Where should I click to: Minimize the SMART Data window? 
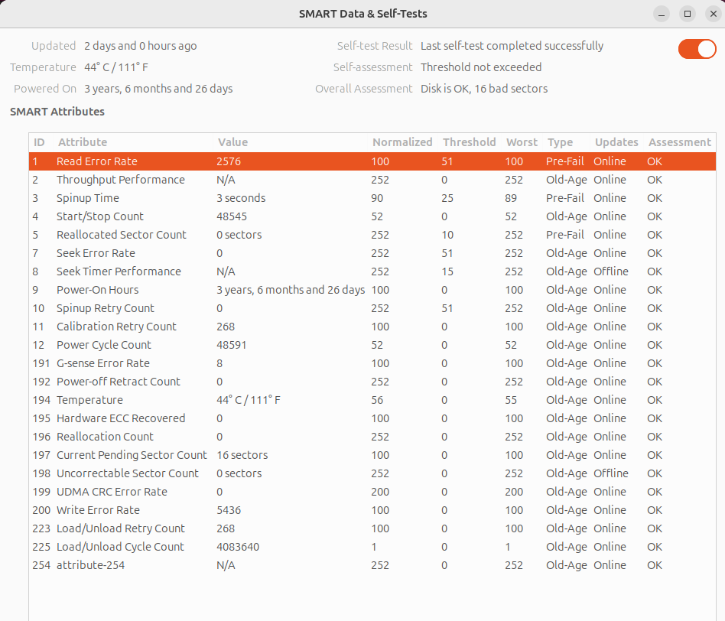point(662,14)
